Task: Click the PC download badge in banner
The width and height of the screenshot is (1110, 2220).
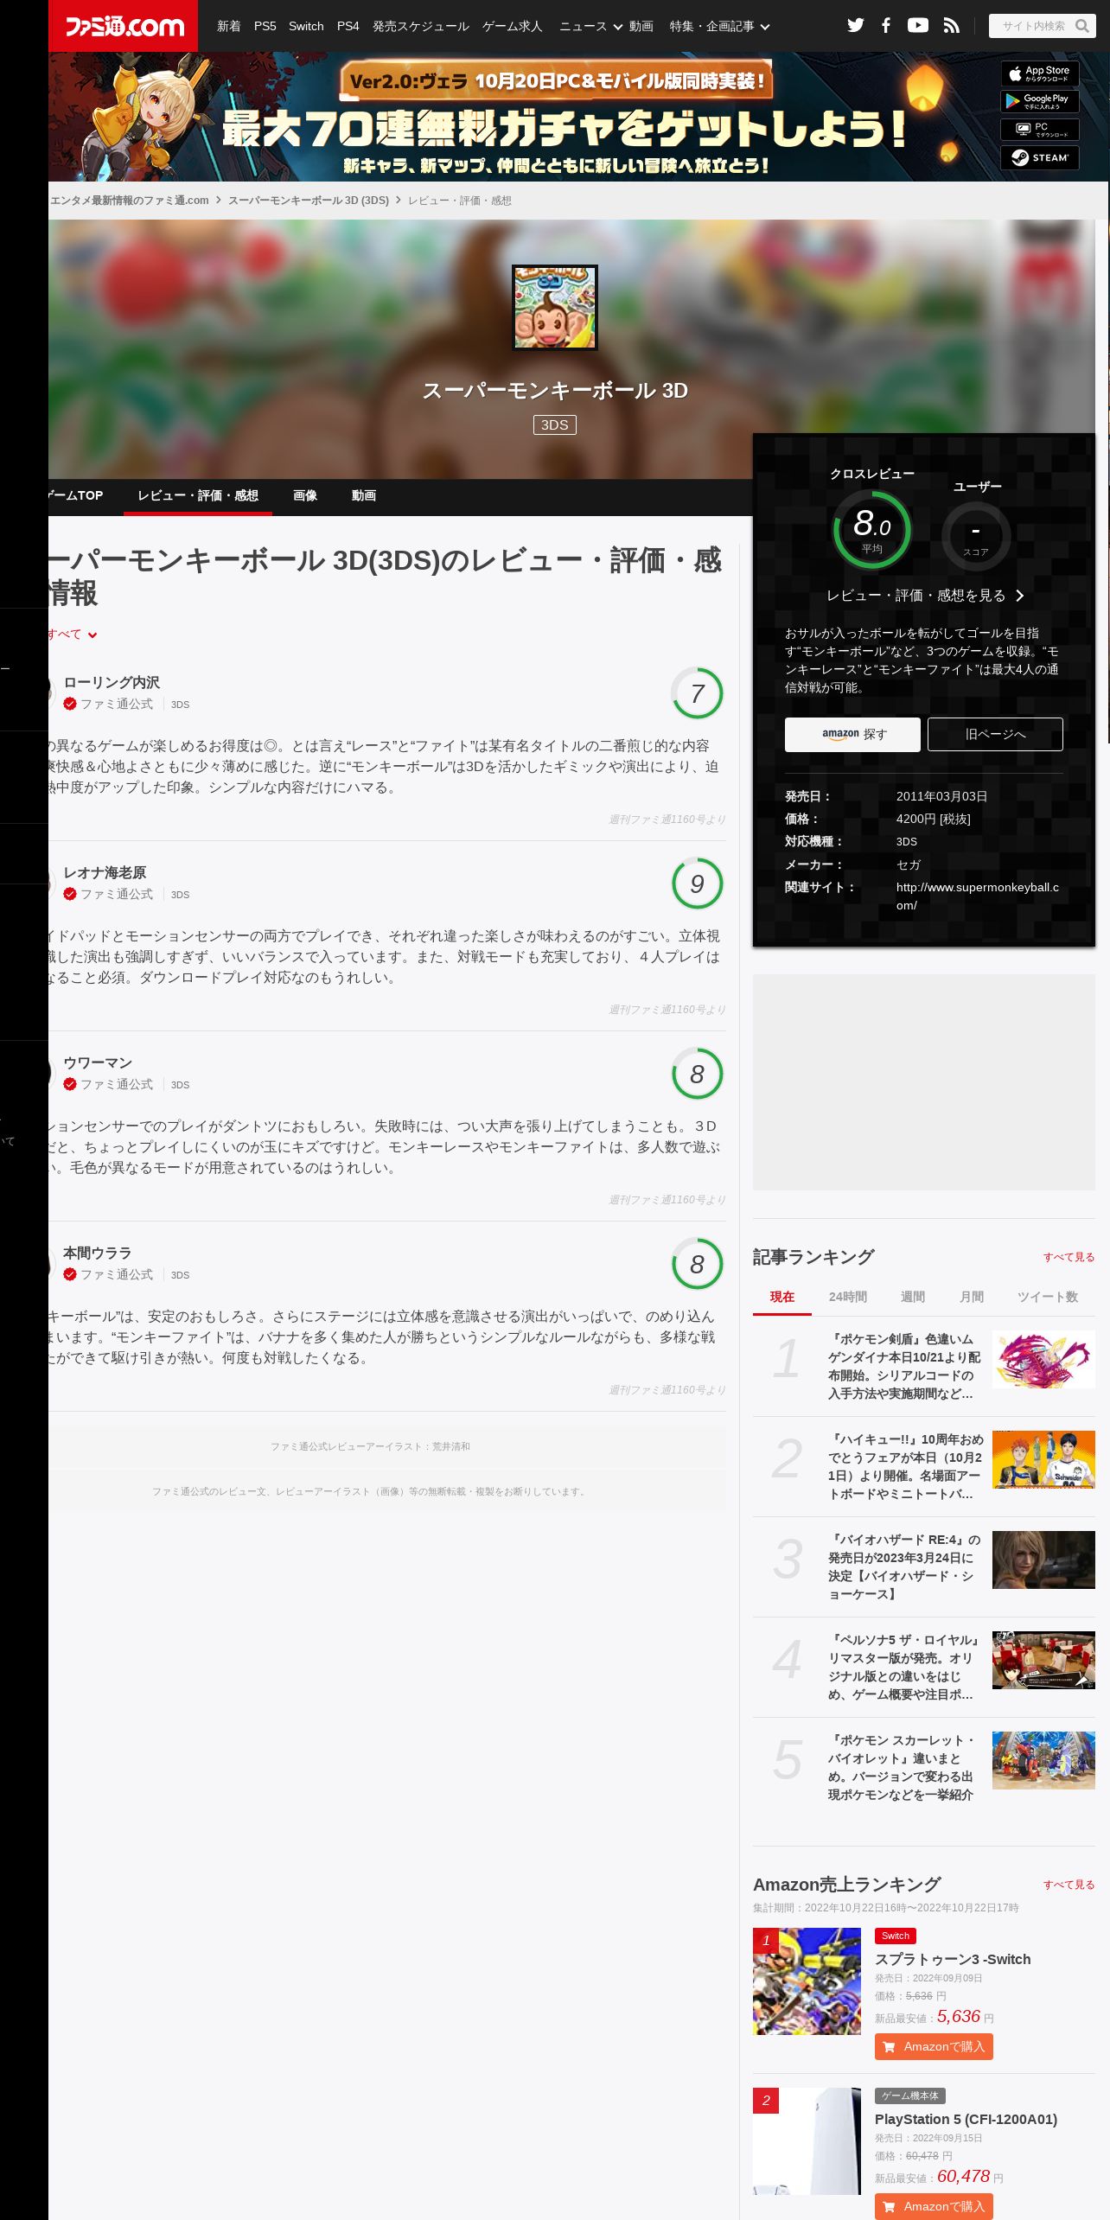Action: pyautogui.click(x=1040, y=130)
